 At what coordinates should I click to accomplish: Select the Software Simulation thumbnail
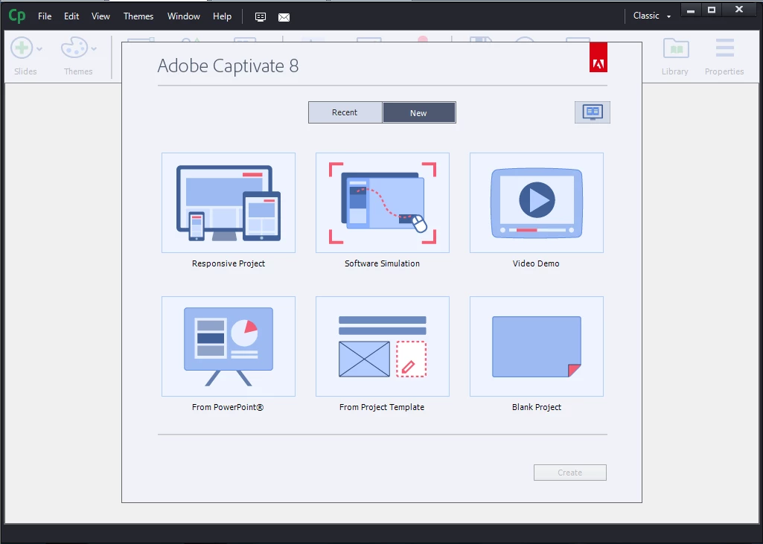pyautogui.click(x=383, y=203)
